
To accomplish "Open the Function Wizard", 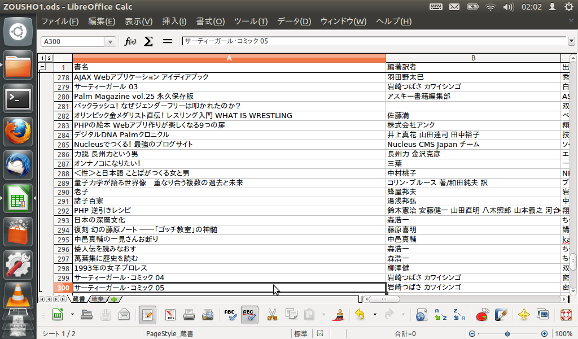I will (x=130, y=41).
